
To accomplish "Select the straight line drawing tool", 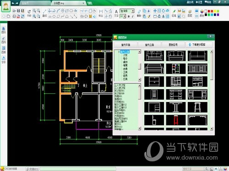I will click(x=44, y=11).
